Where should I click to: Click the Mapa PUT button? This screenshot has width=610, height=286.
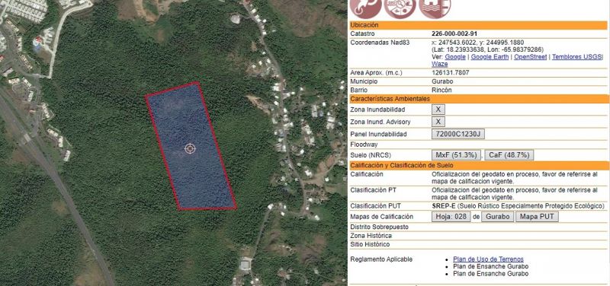click(x=537, y=217)
